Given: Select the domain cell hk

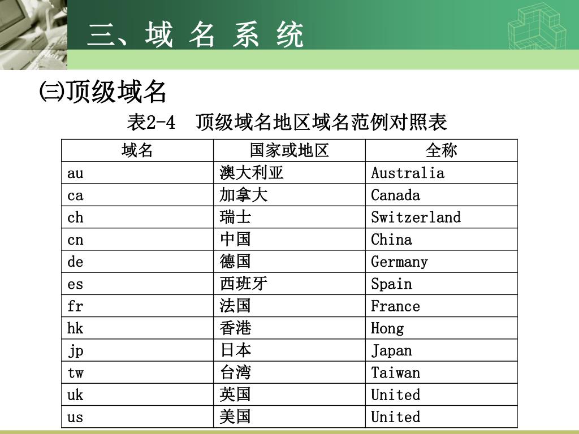Looking at the screenshot, I should click(x=137, y=328).
